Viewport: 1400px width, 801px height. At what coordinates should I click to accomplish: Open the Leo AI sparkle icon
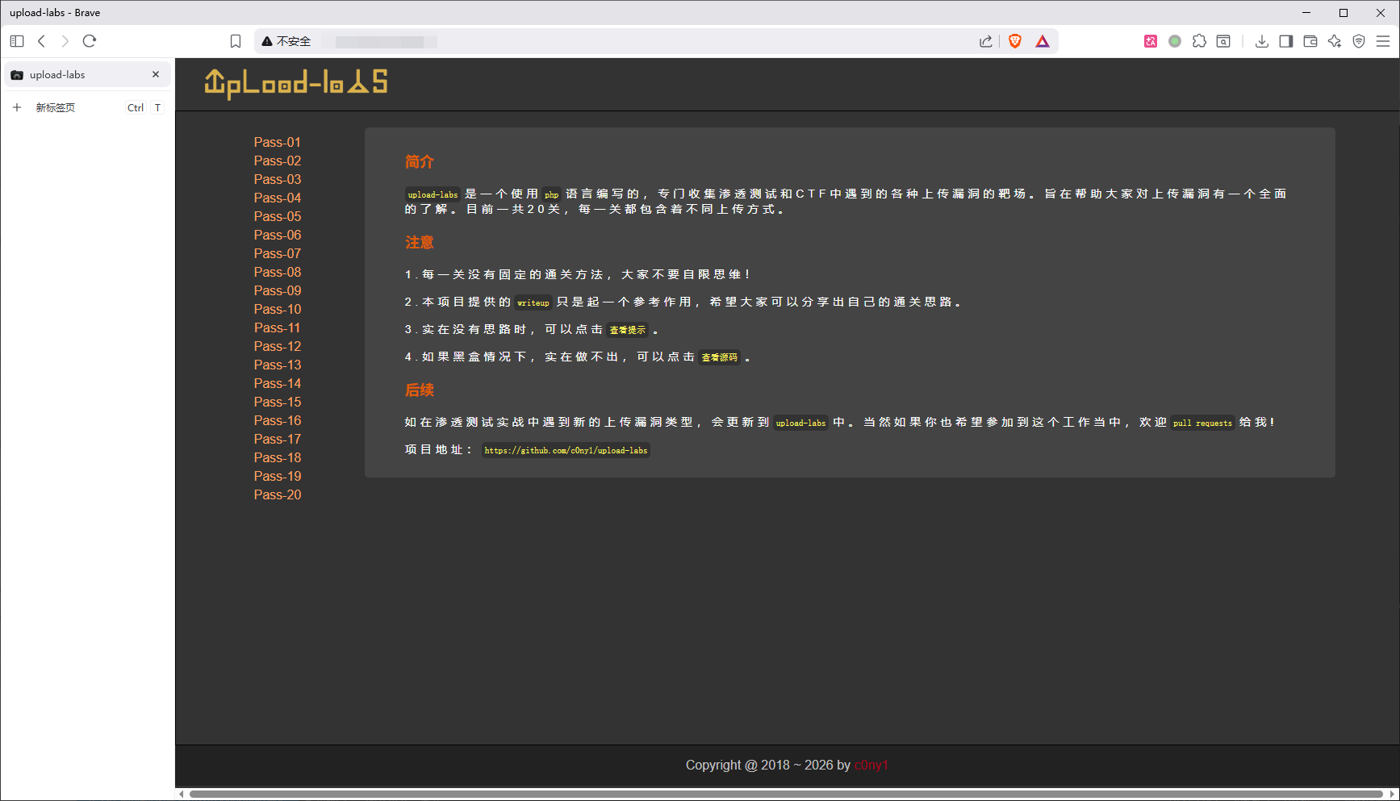pyautogui.click(x=1335, y=41)
